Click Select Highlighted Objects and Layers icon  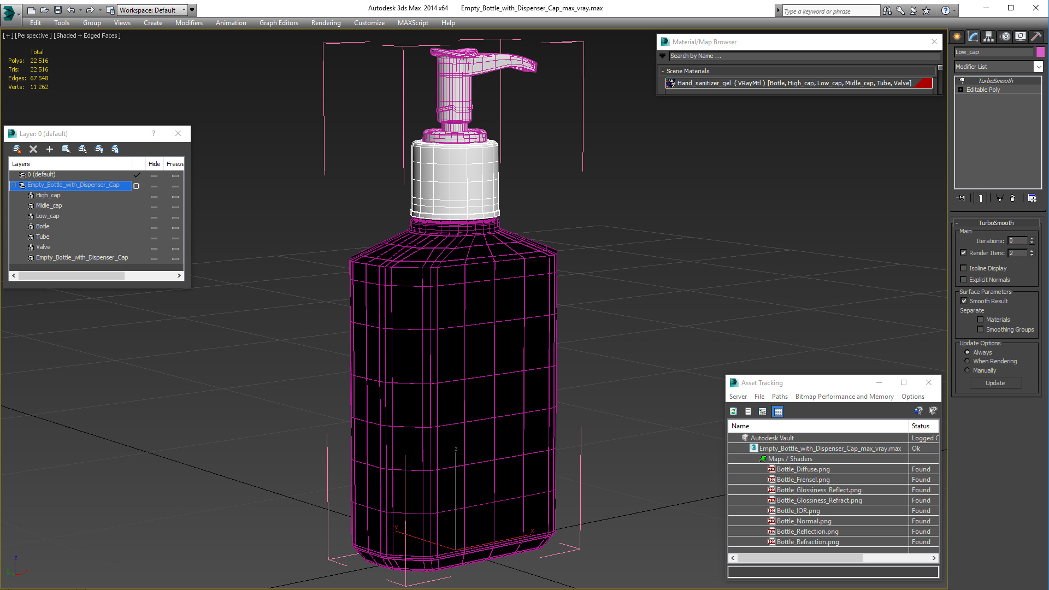[x=66, y=149]
